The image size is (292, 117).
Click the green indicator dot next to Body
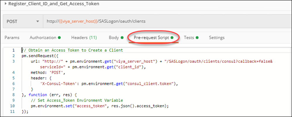[x=122, y=38]
